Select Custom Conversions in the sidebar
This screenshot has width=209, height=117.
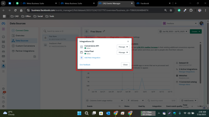point(25,45)
